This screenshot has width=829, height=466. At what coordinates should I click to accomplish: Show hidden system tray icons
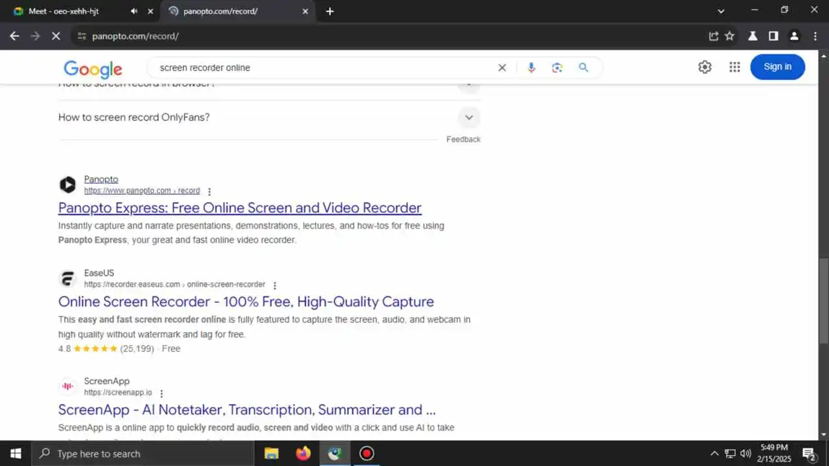(714, 454)
